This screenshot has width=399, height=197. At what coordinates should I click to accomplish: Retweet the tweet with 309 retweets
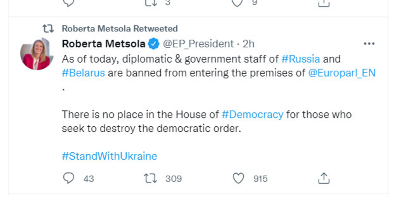(151, 178)
